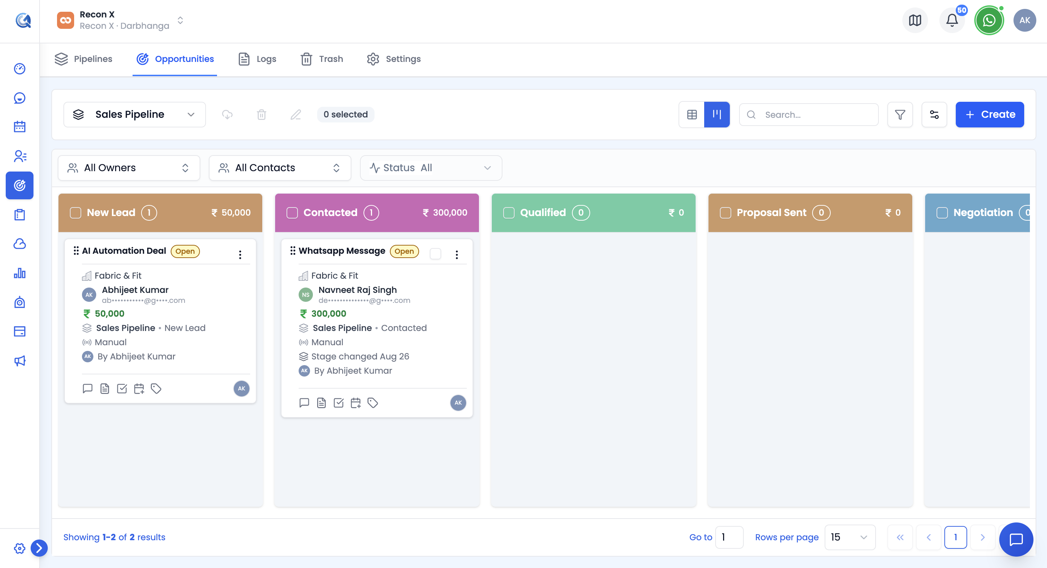Image resolution: width=1047 pixels, height=568 pixels.
Task: Check the Whatsapp Message card checkbox
Action: [435, 254]
